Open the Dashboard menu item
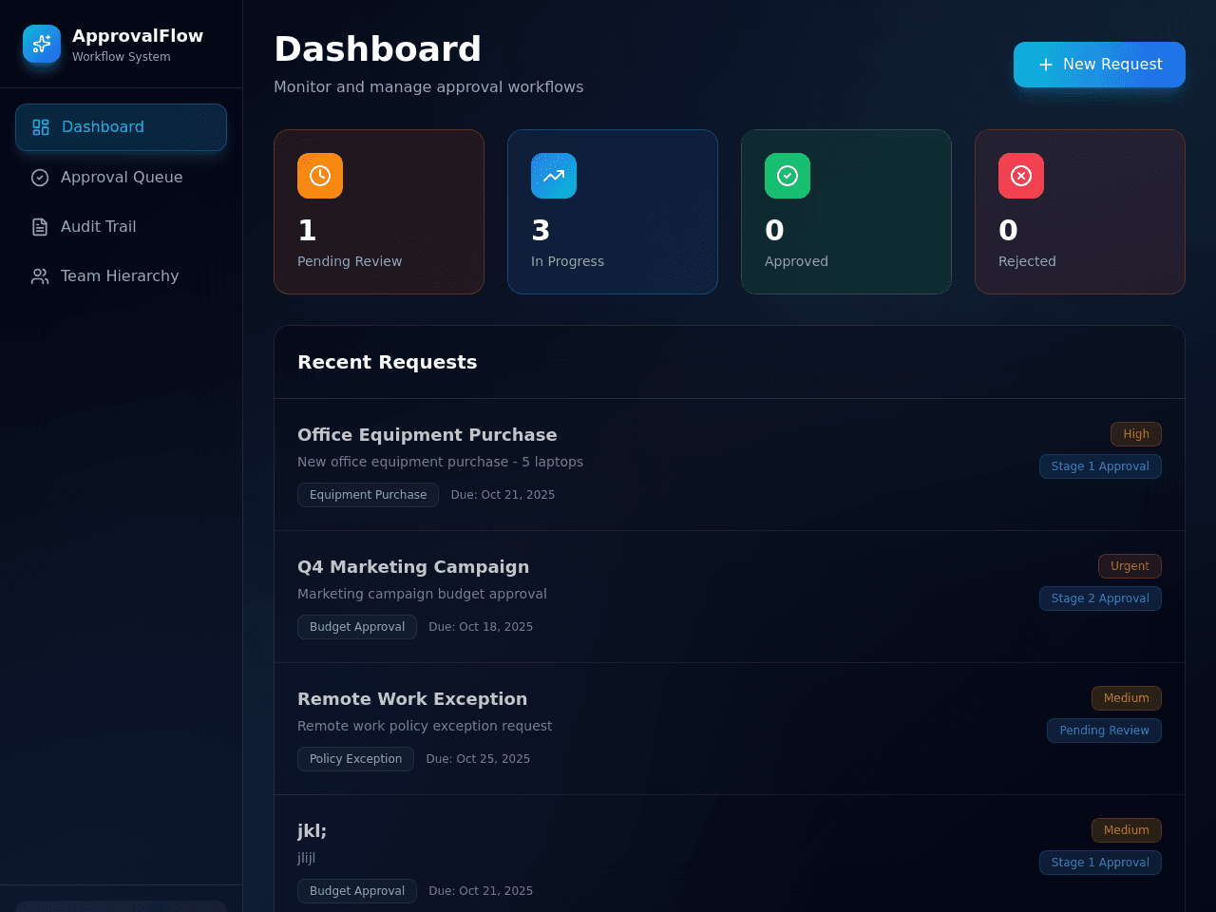Viewport: 1216px width, 912px height. (121, 127)
